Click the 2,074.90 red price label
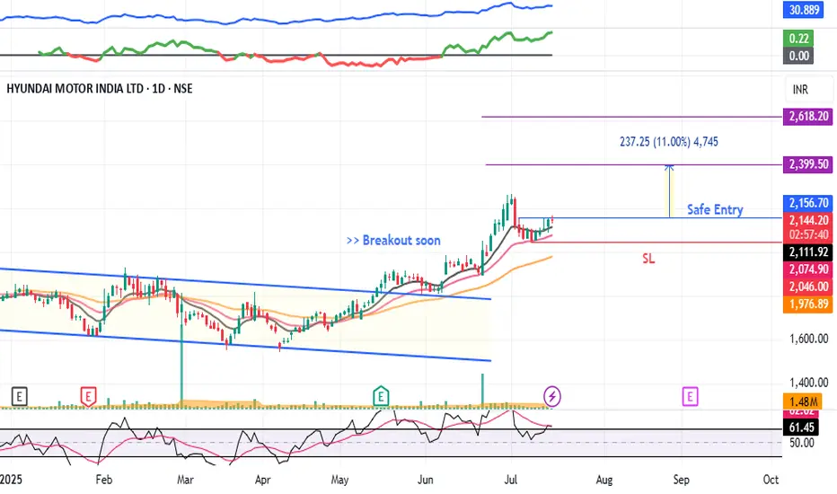Viewport: 837px width, 494px height. point(808,269)
